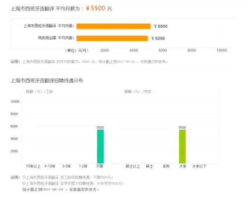Click the ¥5295 value beside the second bar
248x197 pixels.
click(158, 38)
